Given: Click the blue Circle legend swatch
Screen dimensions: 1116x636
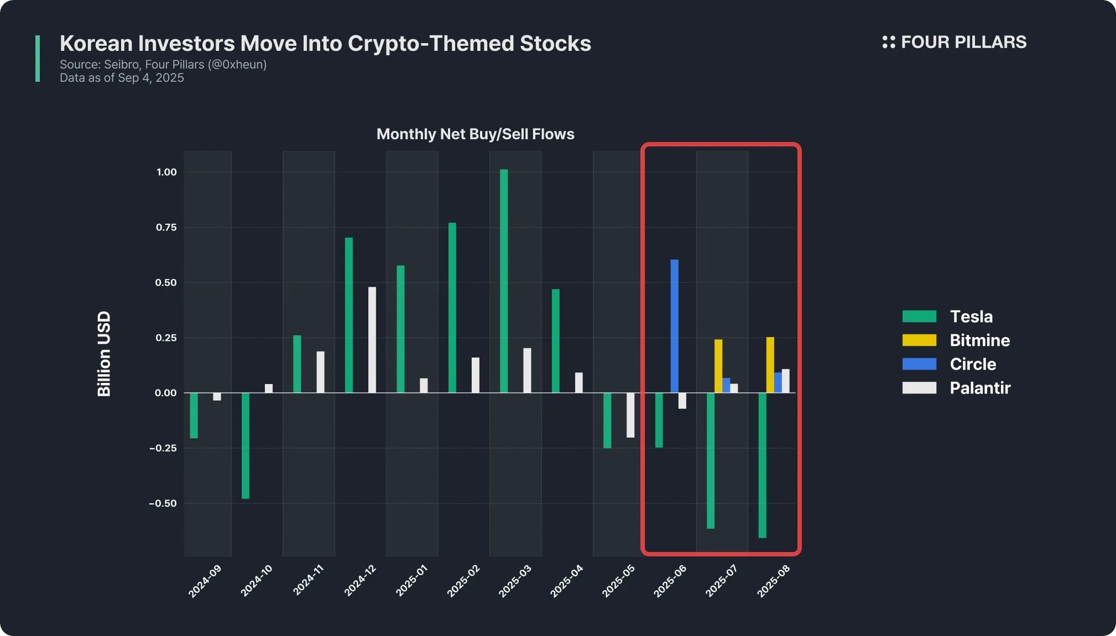Looking at the screenshot, I should tap(919, 364).
